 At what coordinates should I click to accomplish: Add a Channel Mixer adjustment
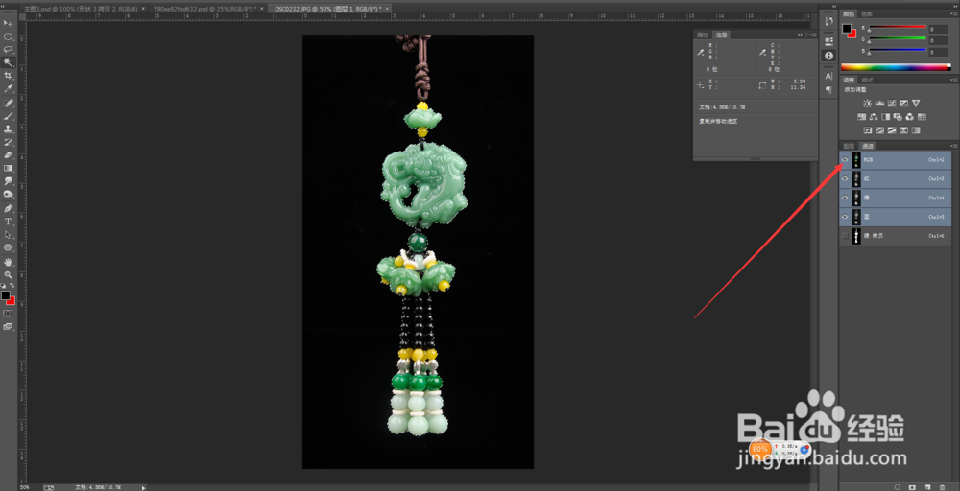pos(910,117)
